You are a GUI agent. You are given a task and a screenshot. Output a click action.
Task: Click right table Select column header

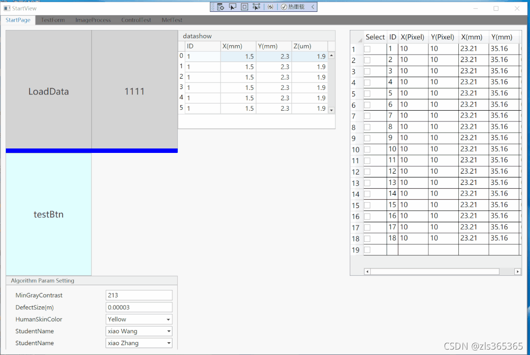pyautogui.click(x=375, y=37)
